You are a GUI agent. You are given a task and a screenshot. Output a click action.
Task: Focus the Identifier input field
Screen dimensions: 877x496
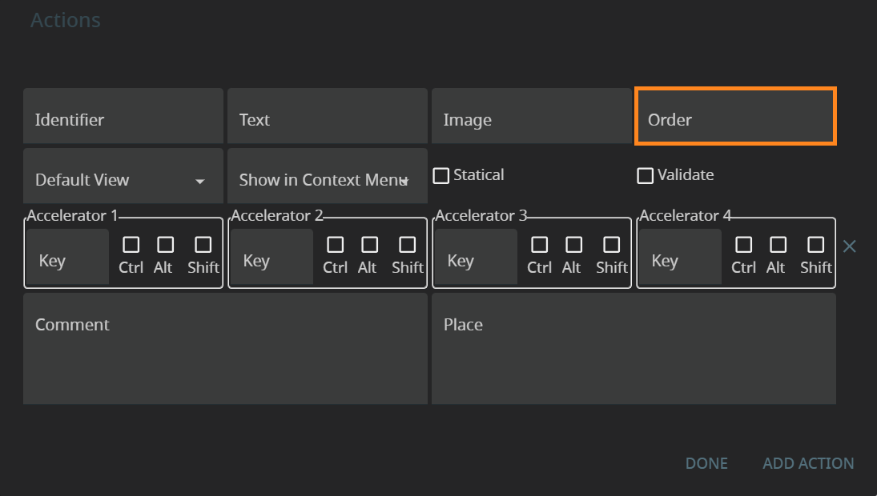tap(123, 119)
